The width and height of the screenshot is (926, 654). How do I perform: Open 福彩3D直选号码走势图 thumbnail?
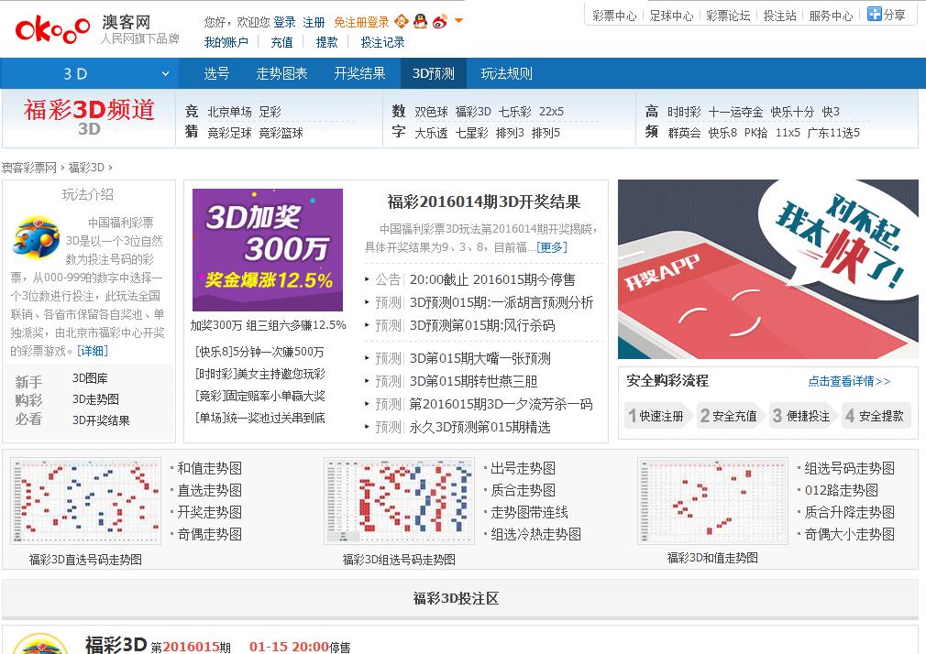pos(85,500)
